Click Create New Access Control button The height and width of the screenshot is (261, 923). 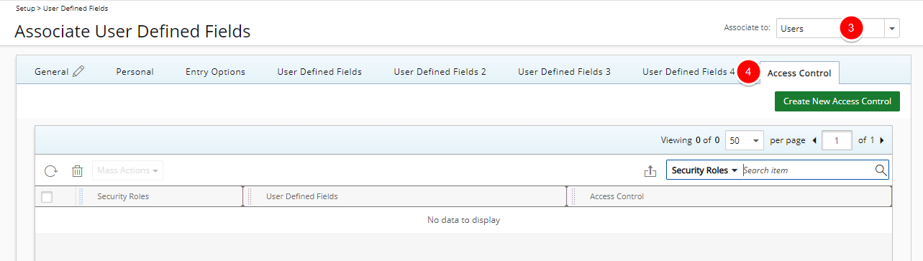tap(837, 101)
